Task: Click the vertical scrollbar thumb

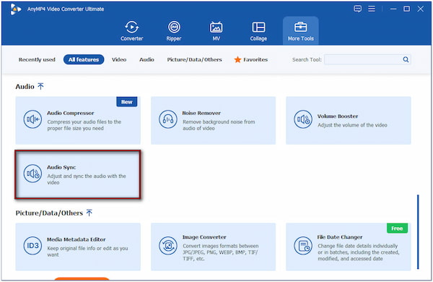Action: pos(418,232)
